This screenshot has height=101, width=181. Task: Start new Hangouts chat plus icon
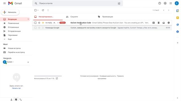[x=28, y=62]
